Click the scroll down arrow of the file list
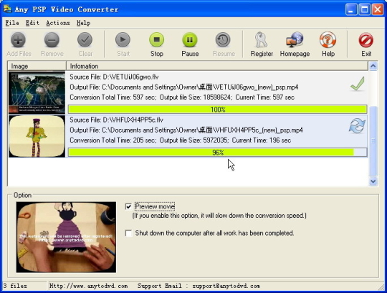The width and height of the screenshot is (387, 293). pyautogui.click(x=373, y=182)
